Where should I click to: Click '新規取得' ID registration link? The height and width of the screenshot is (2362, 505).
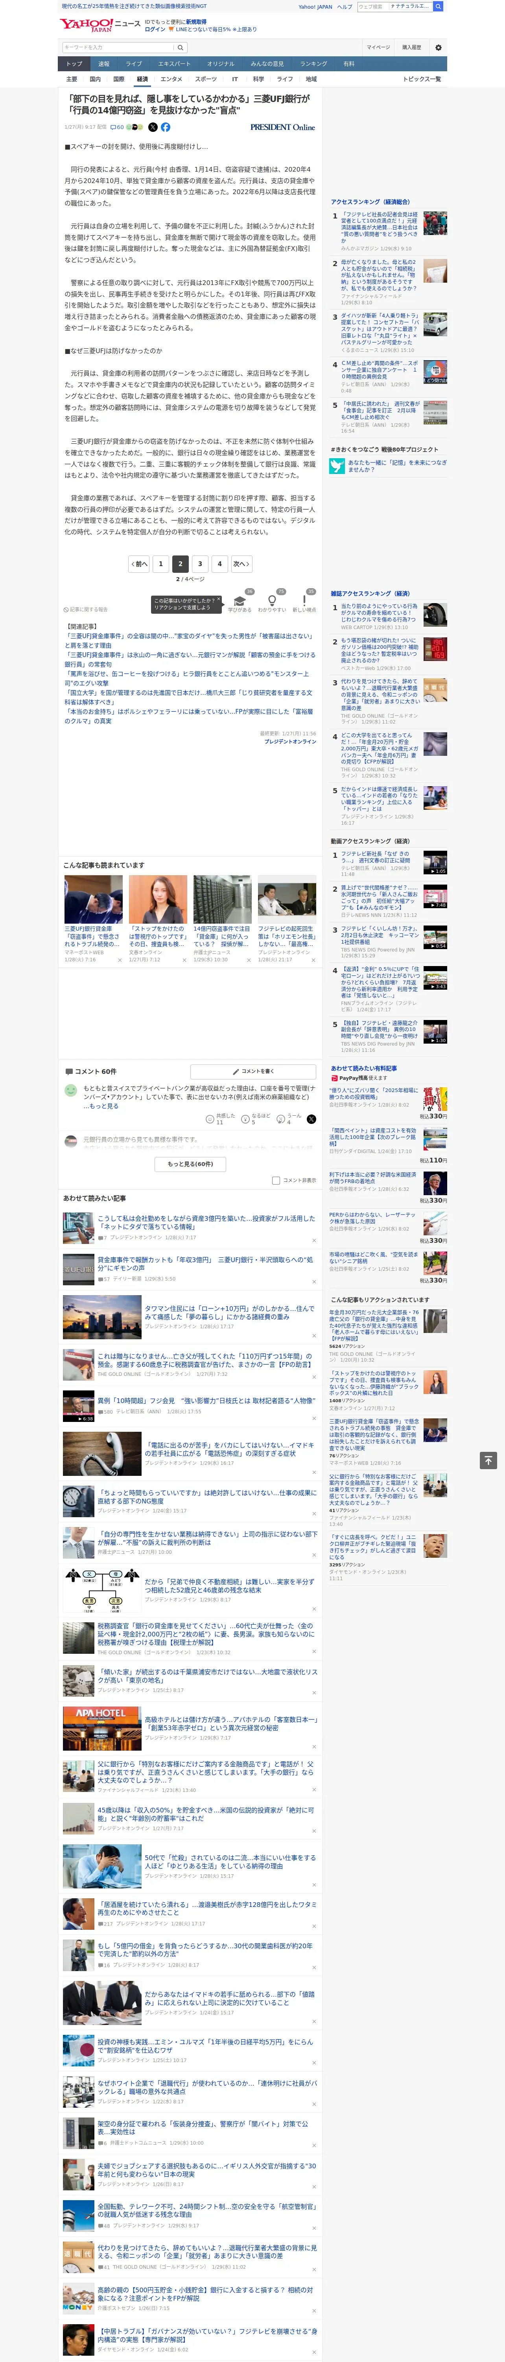coord(196,21)
